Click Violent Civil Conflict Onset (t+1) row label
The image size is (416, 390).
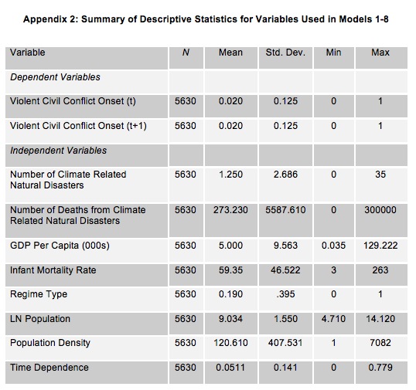pos(78,126)
